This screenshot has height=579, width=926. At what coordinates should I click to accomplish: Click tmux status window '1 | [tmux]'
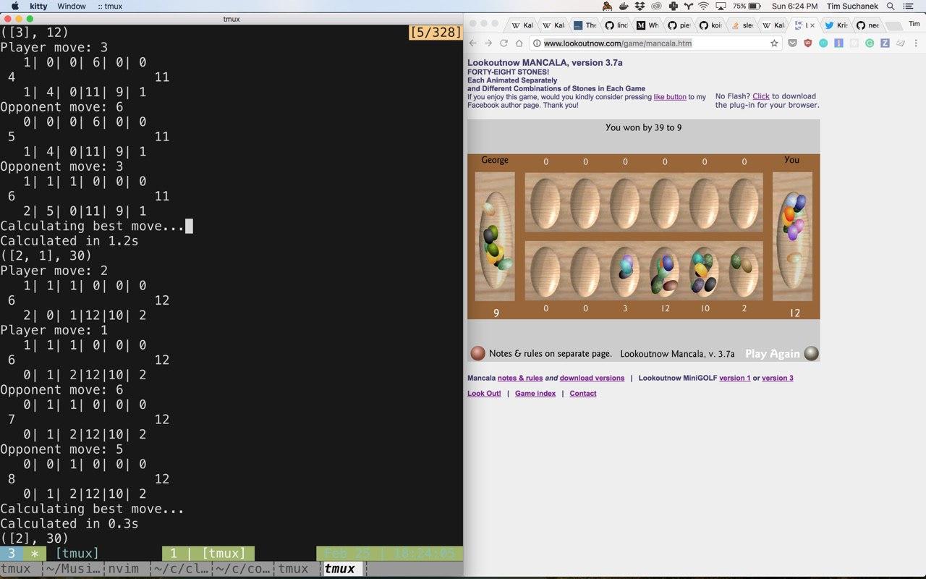point(208,554)
